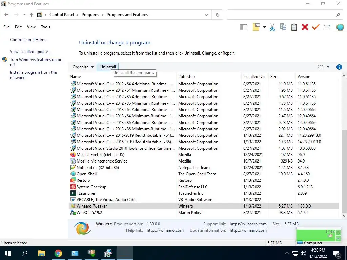Image resolution: width=347 pixels, height=260 pixels.
Task: Click the Uninstall button
Action: [108, 67]
